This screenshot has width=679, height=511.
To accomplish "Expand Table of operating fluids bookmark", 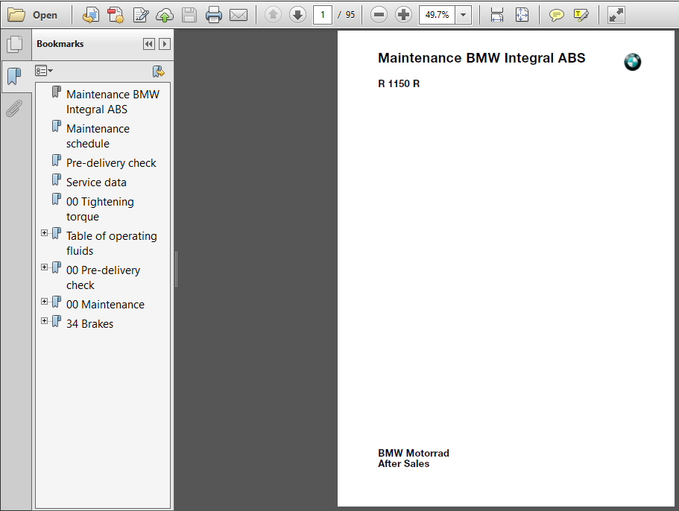I will point(44,233).
